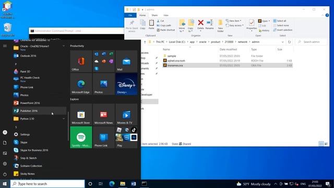The width and height of the screenshot is (334, 188).
Task: Click Select all in ribbon
Action: [x=280, y=21]
